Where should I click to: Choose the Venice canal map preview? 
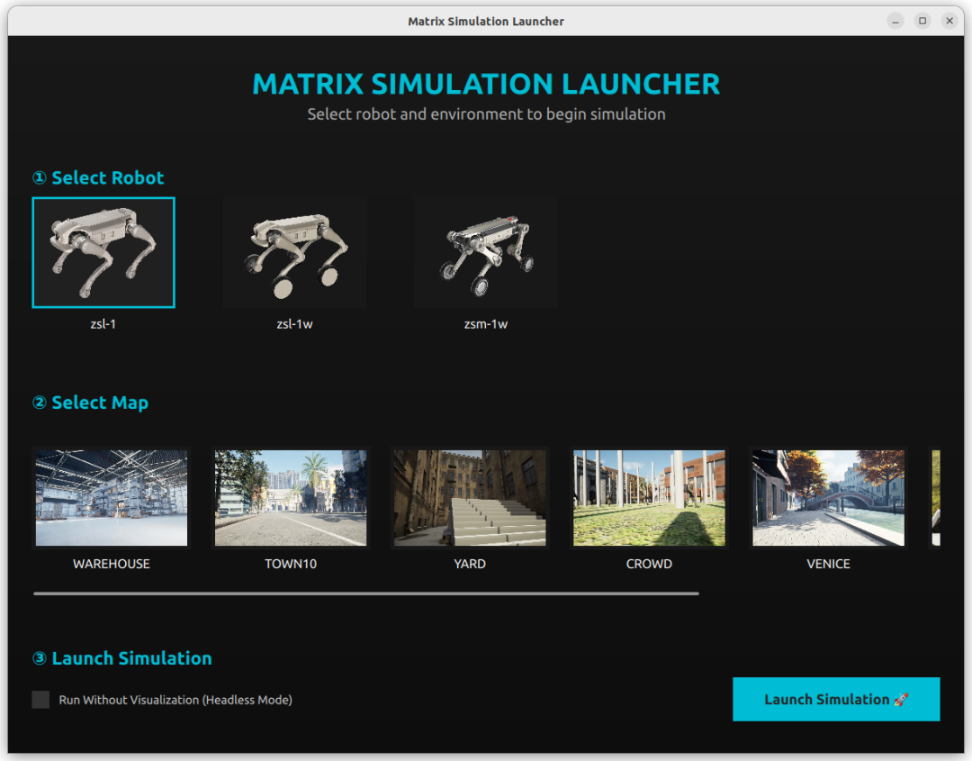pos(828,498)
